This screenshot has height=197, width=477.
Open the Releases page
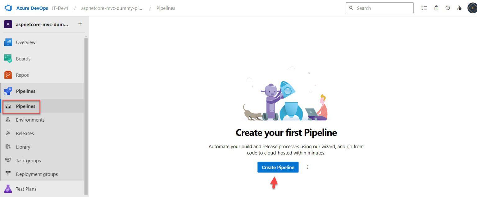pos(25,133)
